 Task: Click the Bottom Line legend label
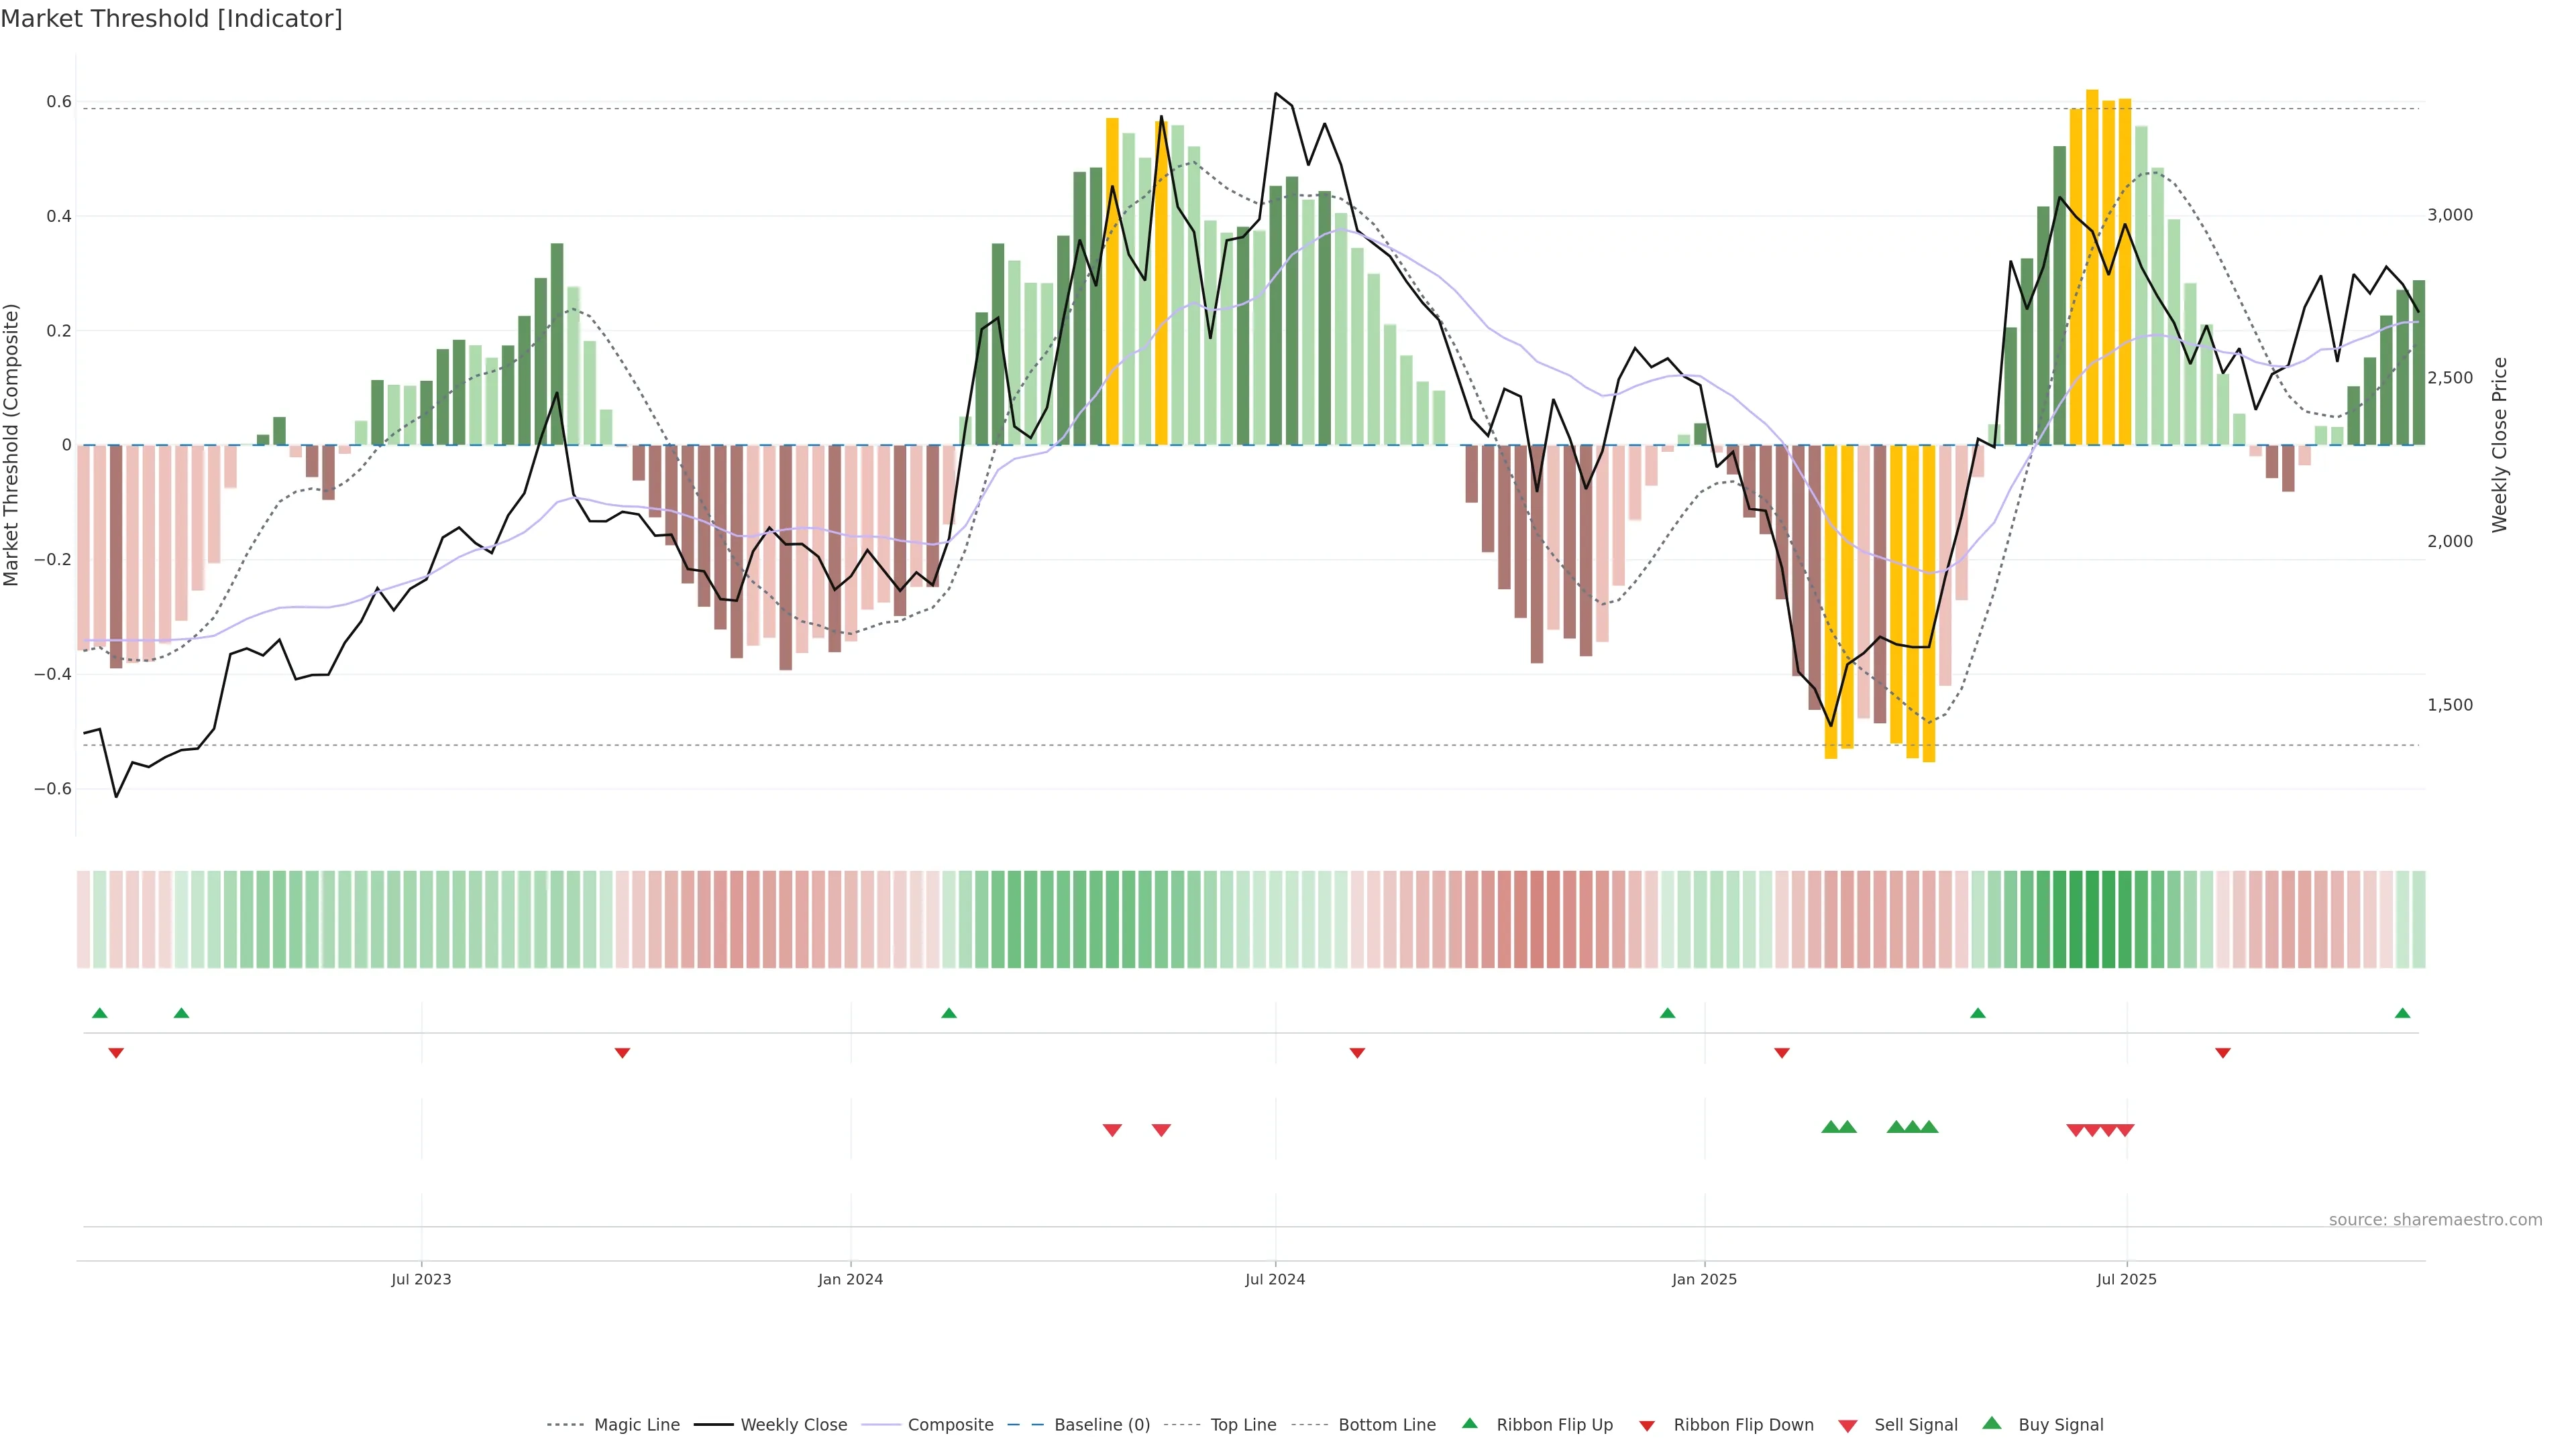(1386, 1425)
